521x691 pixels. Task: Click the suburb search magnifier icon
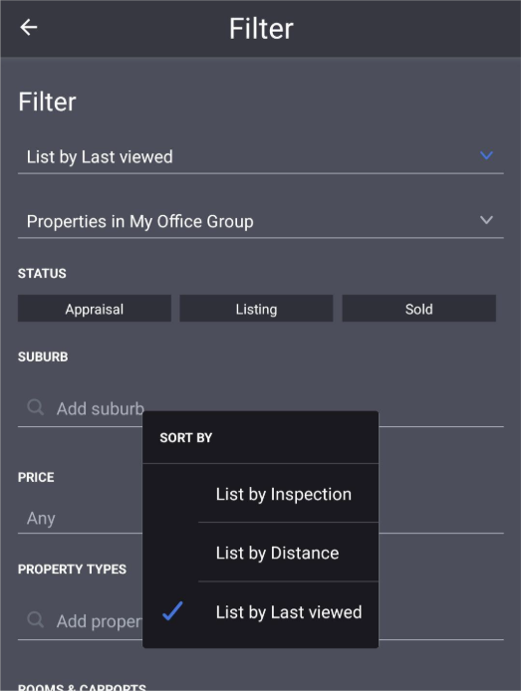tap(35, 407)
